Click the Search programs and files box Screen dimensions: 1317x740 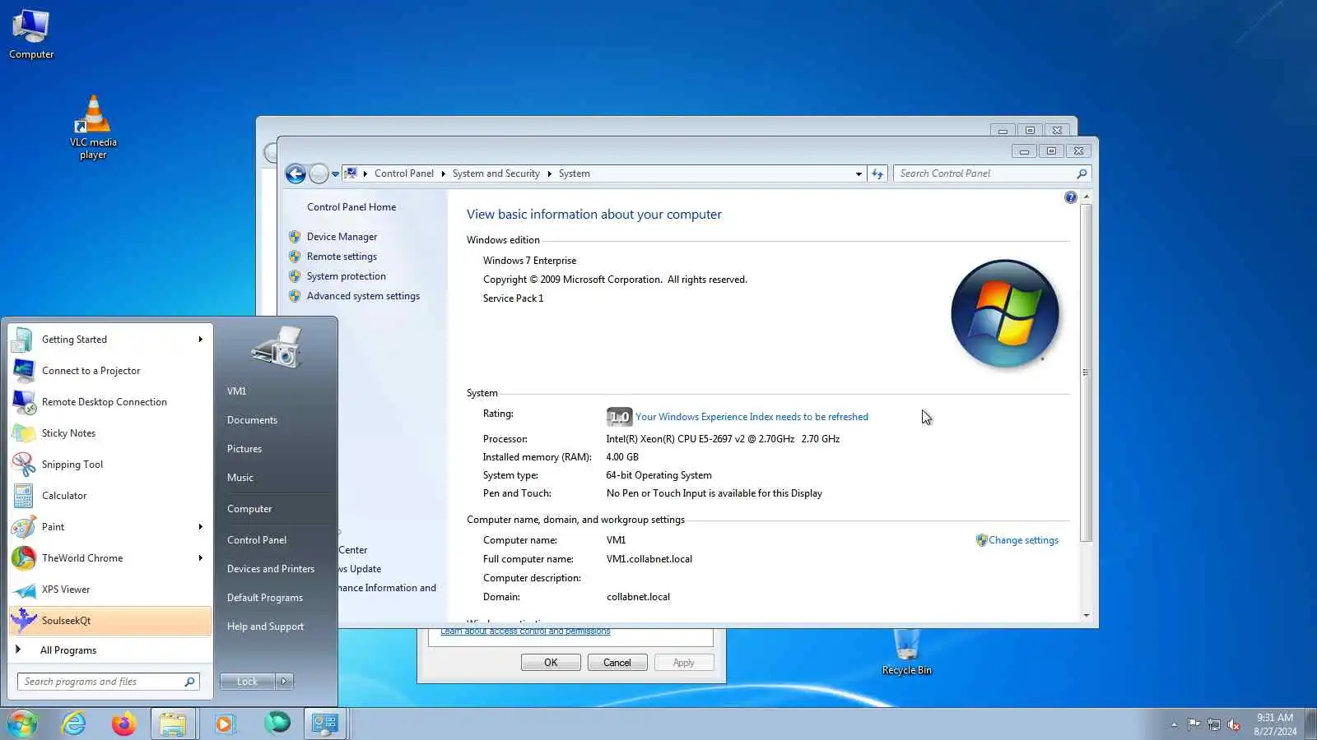tap(108, 682)
